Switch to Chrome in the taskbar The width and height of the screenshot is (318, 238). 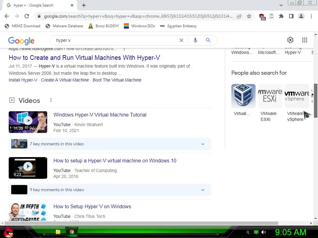72,232
